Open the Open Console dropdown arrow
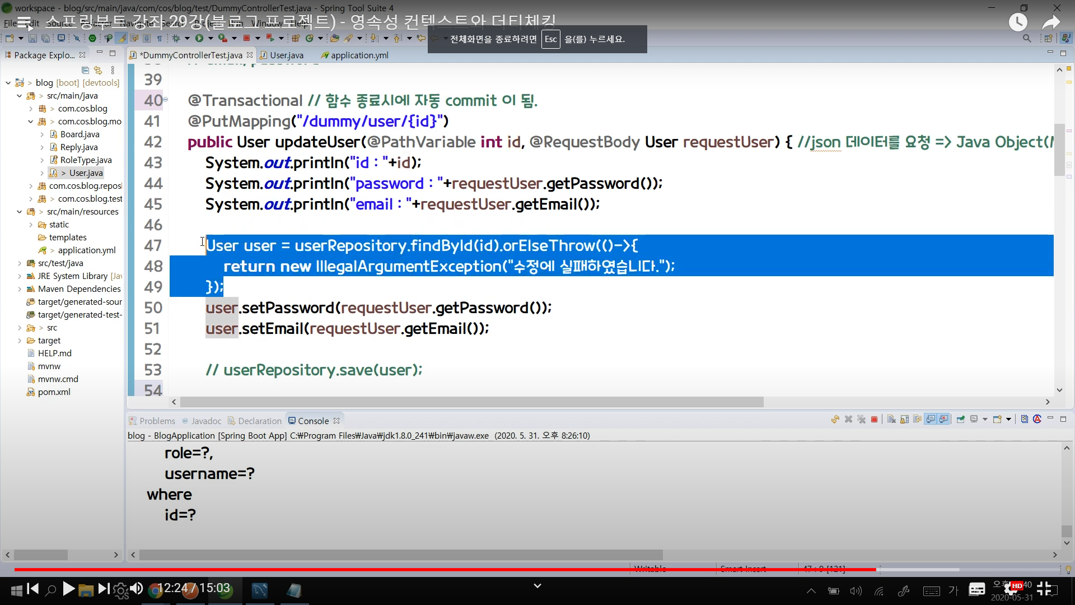 (x=1008, y=419)
